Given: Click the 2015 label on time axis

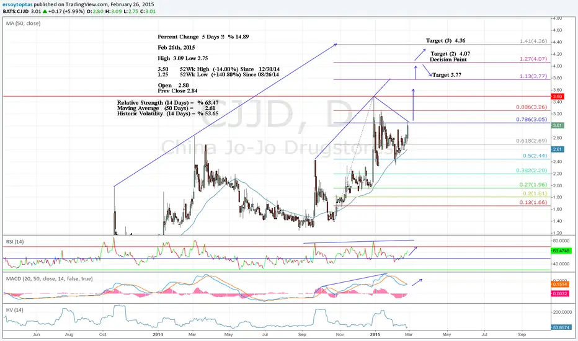Looking at the screenshot, I should pyautogui.click(x=375, y=335).
